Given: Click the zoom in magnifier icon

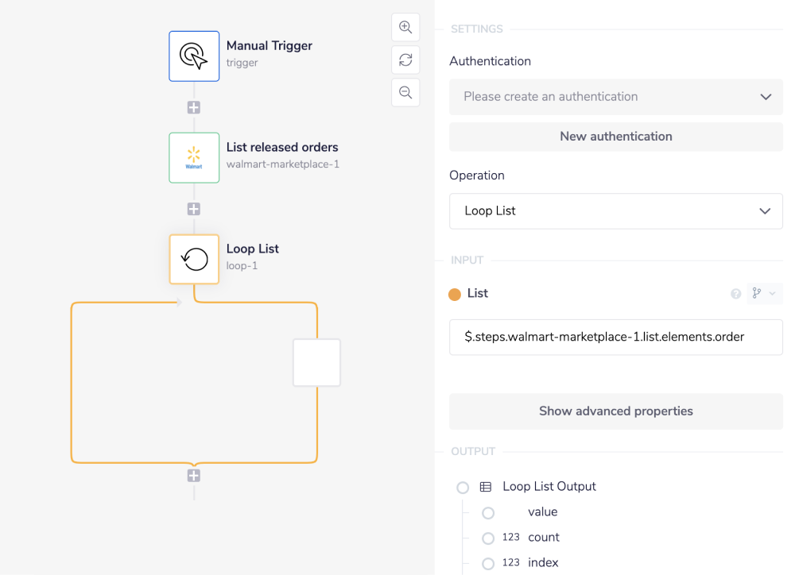Looking at the screenshot, I should pyautogui.click(x=405, y=27).
